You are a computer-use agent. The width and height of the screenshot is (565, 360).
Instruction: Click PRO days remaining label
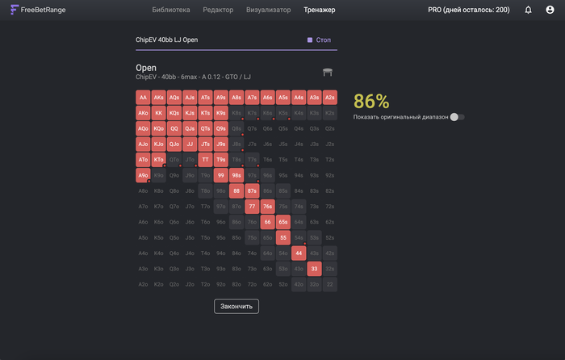(469, 10)
